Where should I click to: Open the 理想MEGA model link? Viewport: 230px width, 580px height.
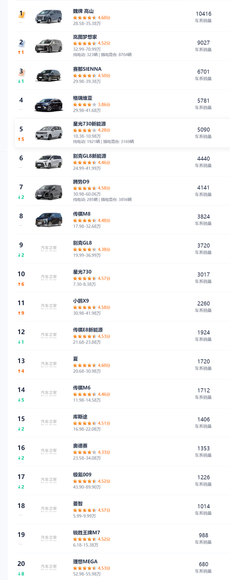click(x=85, y=562)
